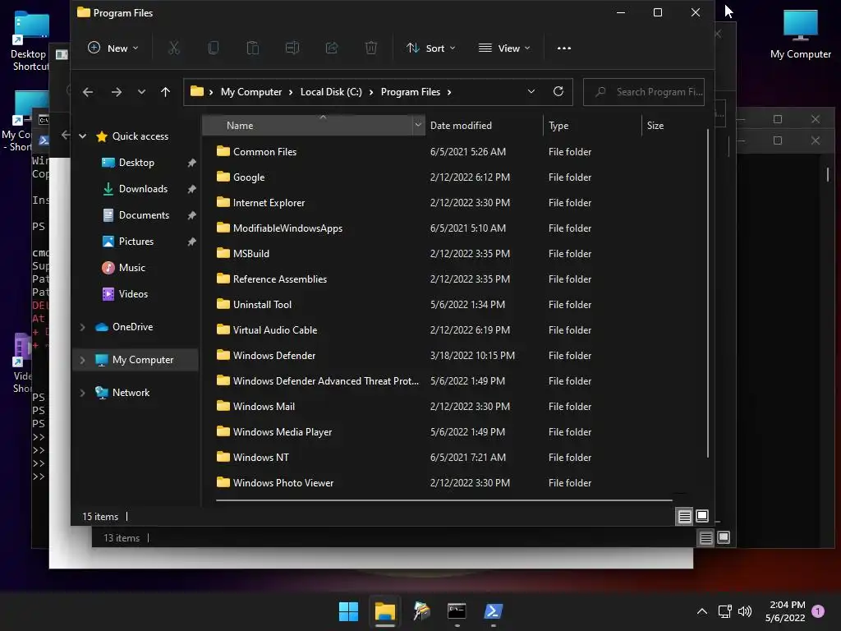
Task: Expand the address bar history dropdown
Action: tap(531, 92)
